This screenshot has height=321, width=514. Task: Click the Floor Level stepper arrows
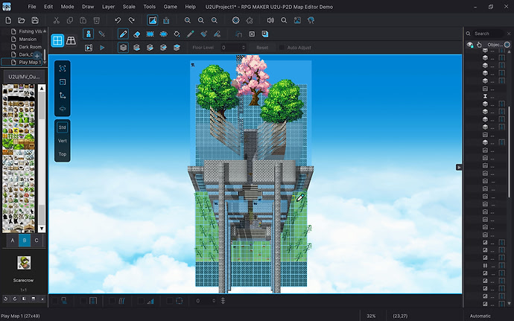tap(244, 48)
